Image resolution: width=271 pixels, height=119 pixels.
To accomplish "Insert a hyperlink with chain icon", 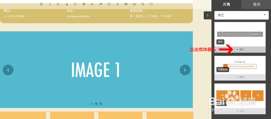I will point(143,4).
